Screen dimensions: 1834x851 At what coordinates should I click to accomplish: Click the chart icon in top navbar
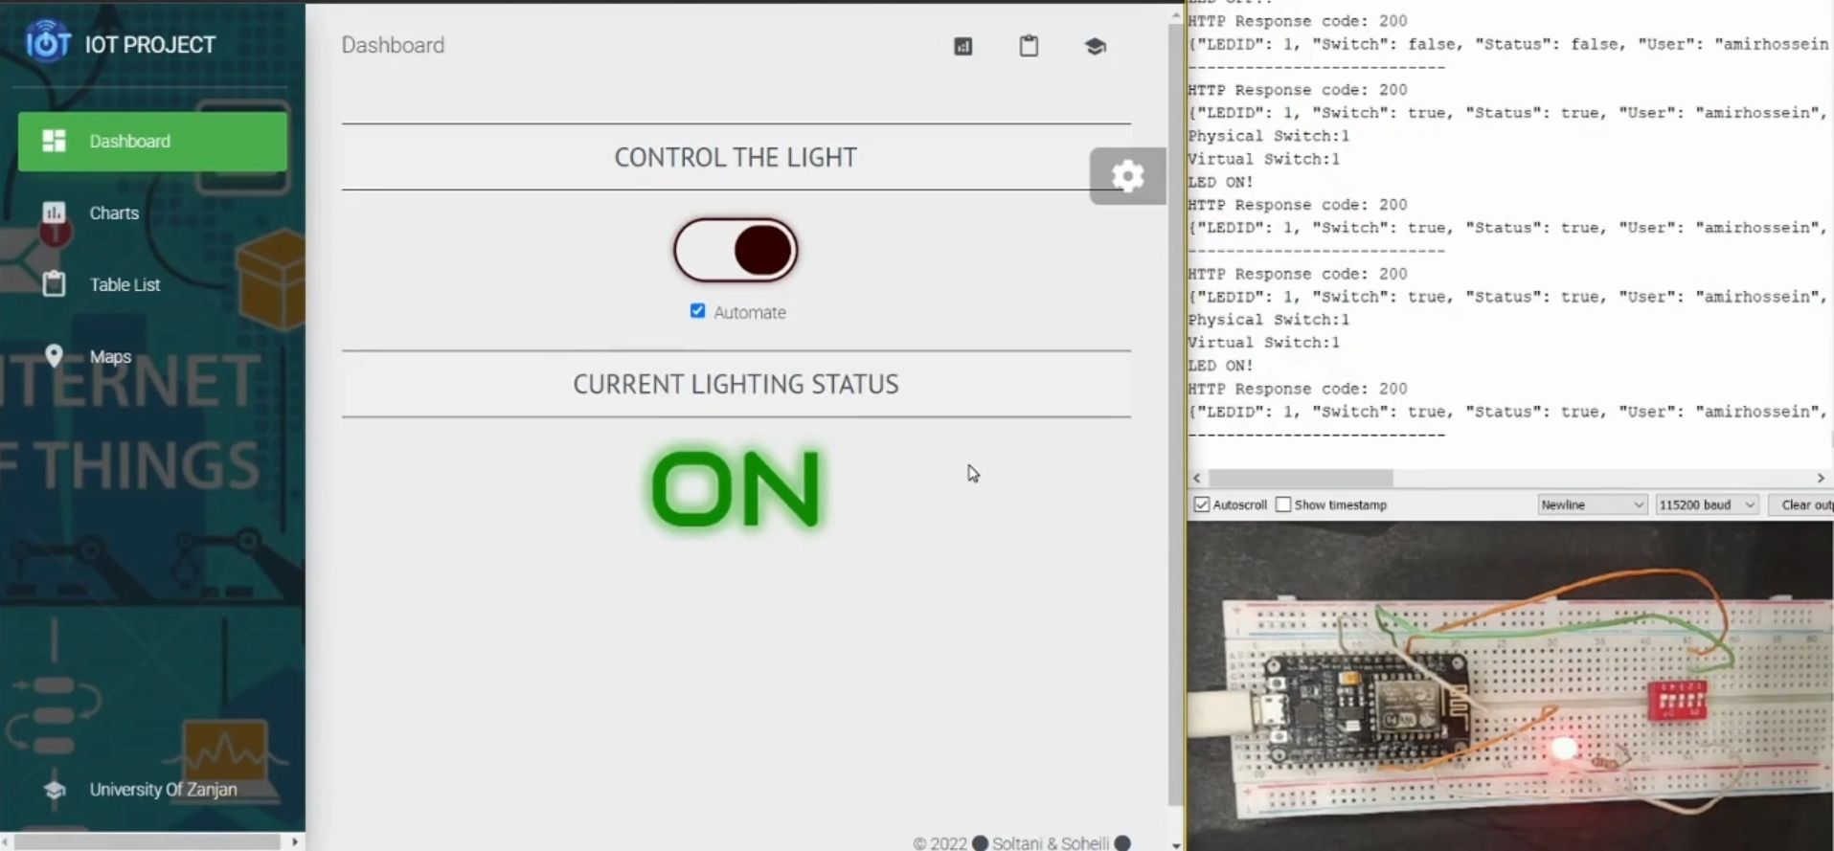[962, 46]
